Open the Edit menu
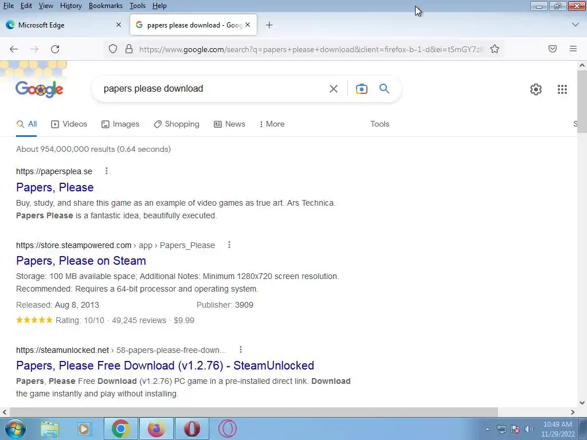Image resolution: width=587 pixels, height=440 pixels. click(x=26, y=6)
